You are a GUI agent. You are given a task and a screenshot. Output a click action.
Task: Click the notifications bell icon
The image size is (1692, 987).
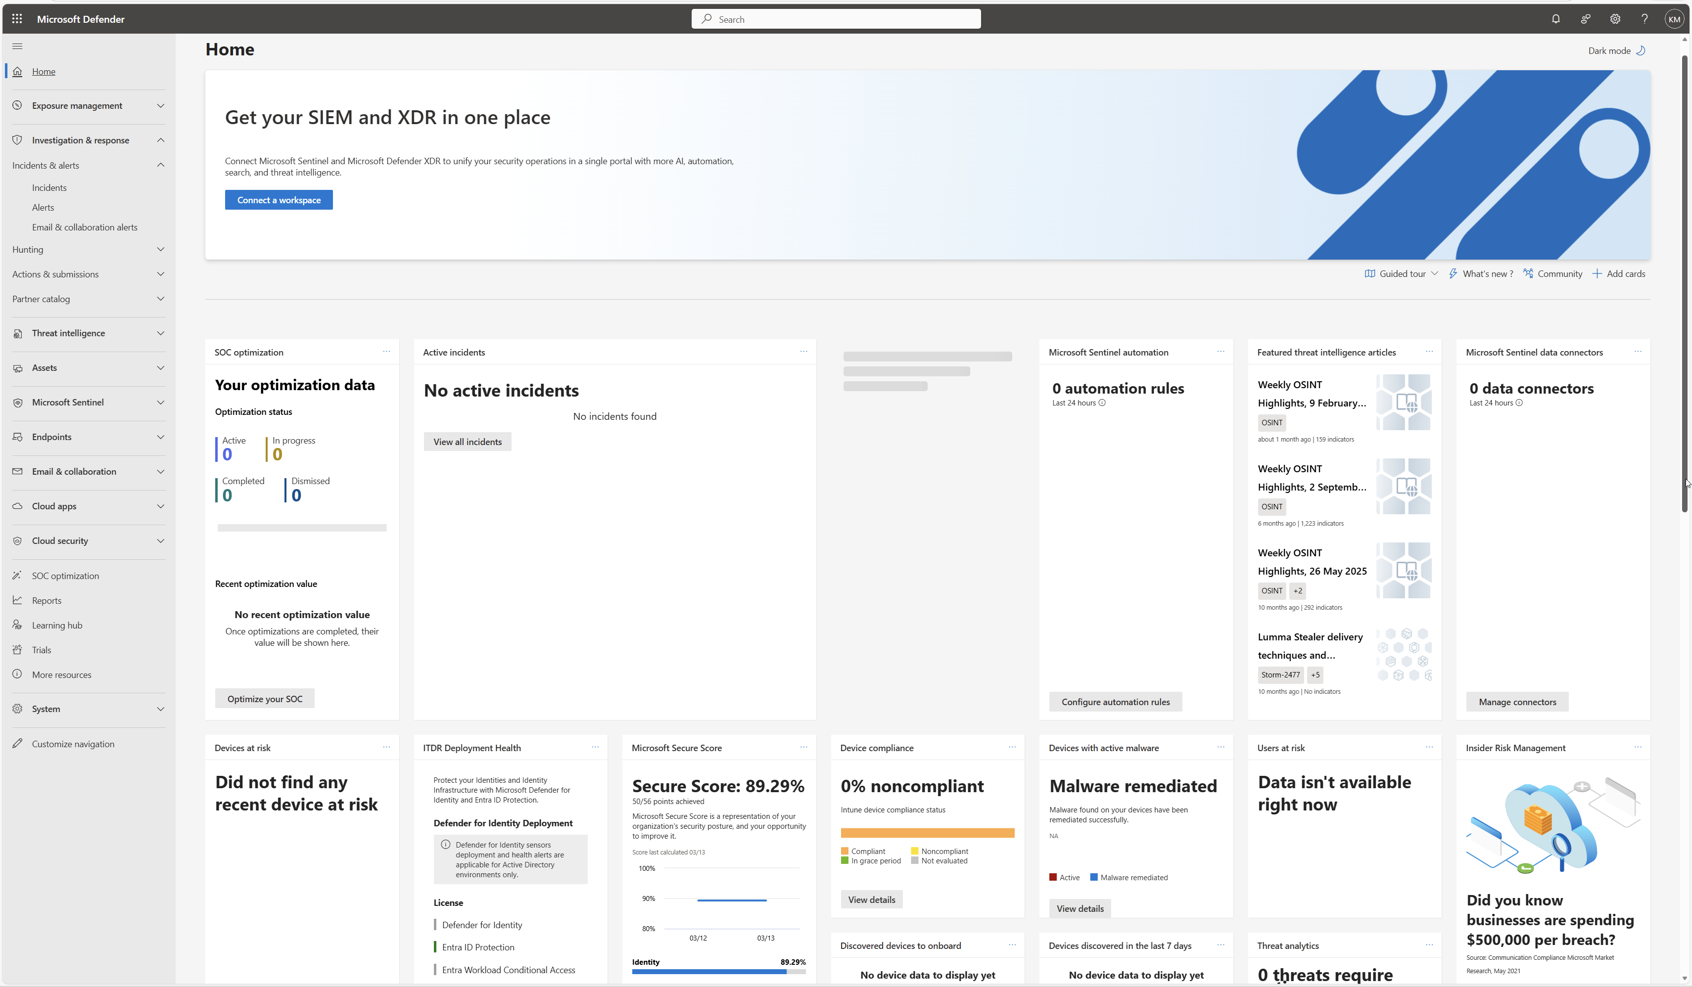click(x=1555, y=19)
